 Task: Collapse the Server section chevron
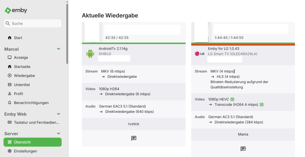point(59,133)
